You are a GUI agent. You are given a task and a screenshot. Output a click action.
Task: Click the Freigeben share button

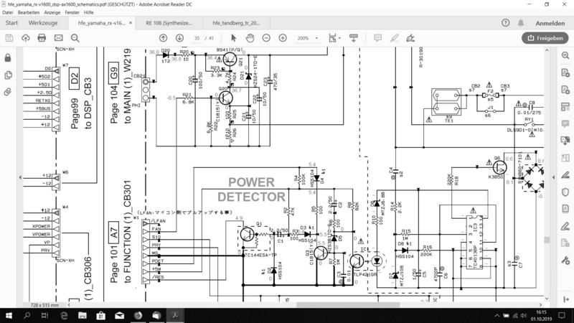pyautogui.click(x=545, y=38)
